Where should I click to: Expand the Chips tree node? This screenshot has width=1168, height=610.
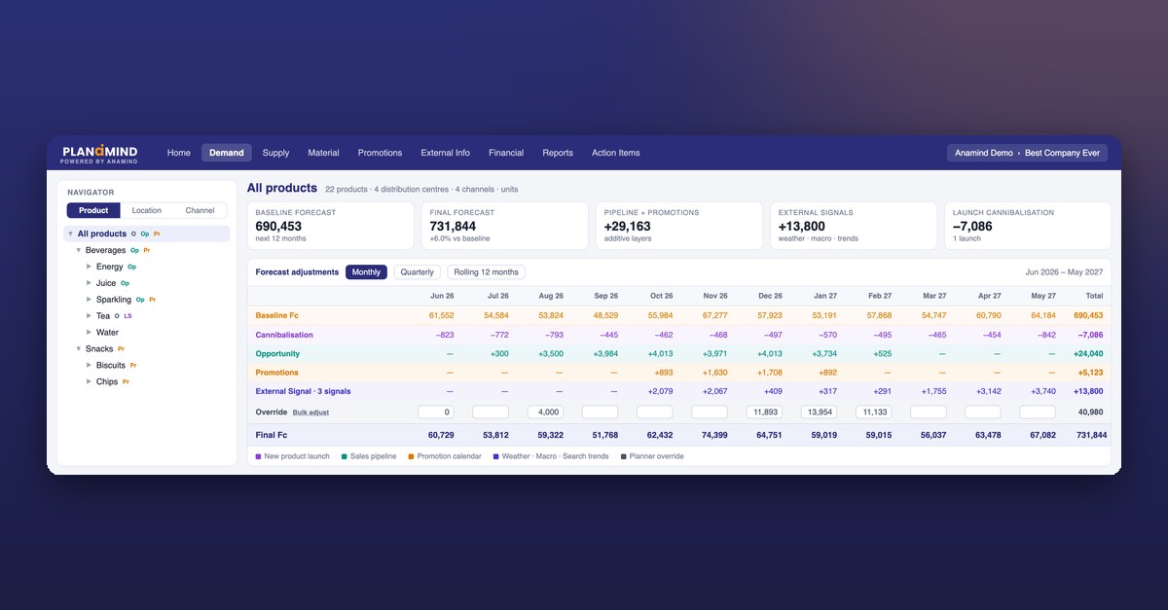(90, 381)
